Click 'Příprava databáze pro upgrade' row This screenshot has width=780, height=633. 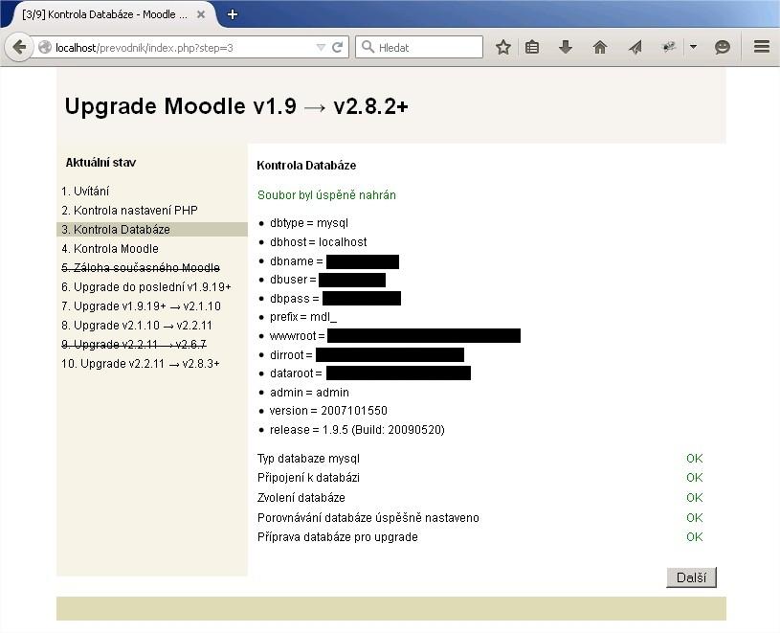coord(480,537)
